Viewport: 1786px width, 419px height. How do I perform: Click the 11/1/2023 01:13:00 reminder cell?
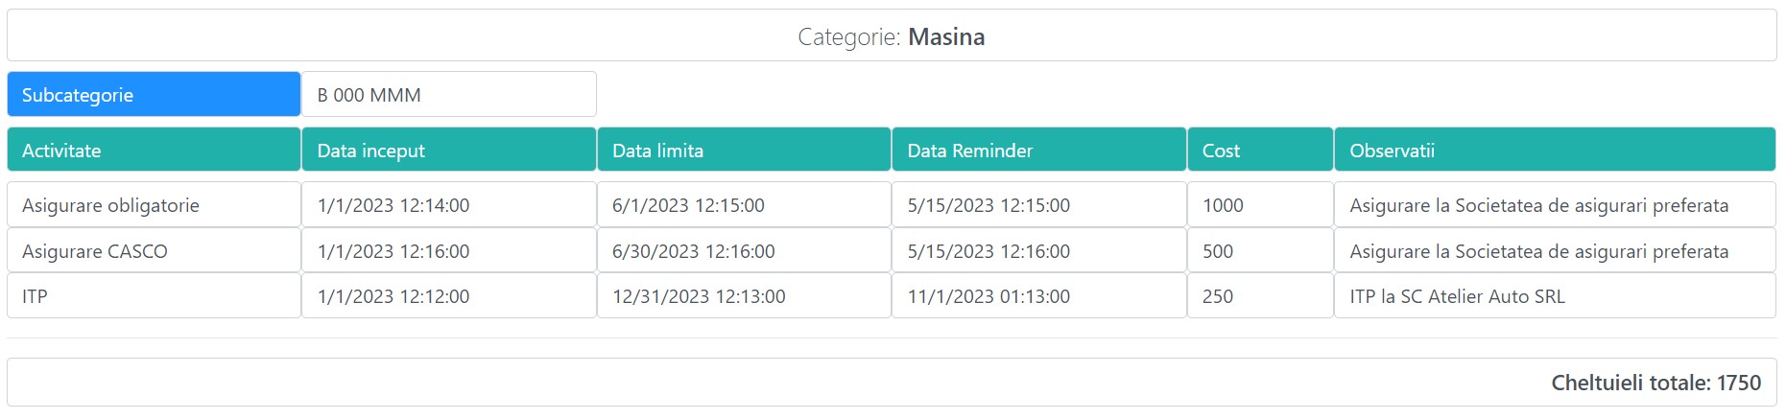click(x=1038, y=296)
